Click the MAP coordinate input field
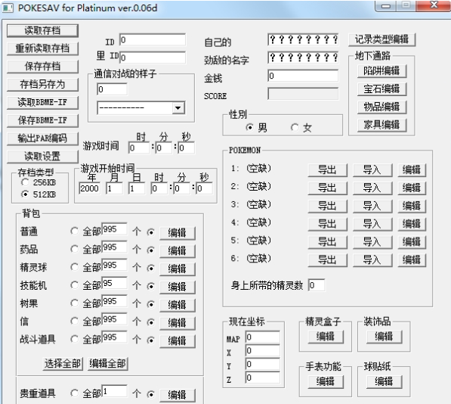The image size is (451, 404). point(263,337)
